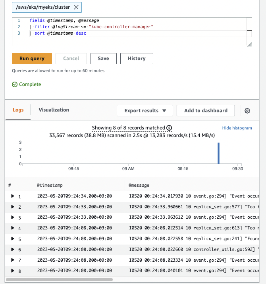Select message starting 'I0520 00:24:08.040101'
Screen dimensions: 266x284
point(194,270)
